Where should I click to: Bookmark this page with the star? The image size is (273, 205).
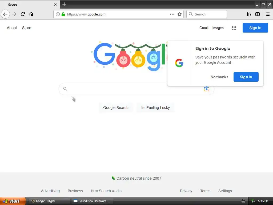pyautogui.click(x=180, y=14)
